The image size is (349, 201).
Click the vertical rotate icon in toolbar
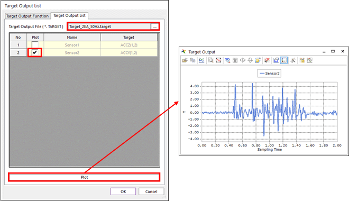(250, 60)
